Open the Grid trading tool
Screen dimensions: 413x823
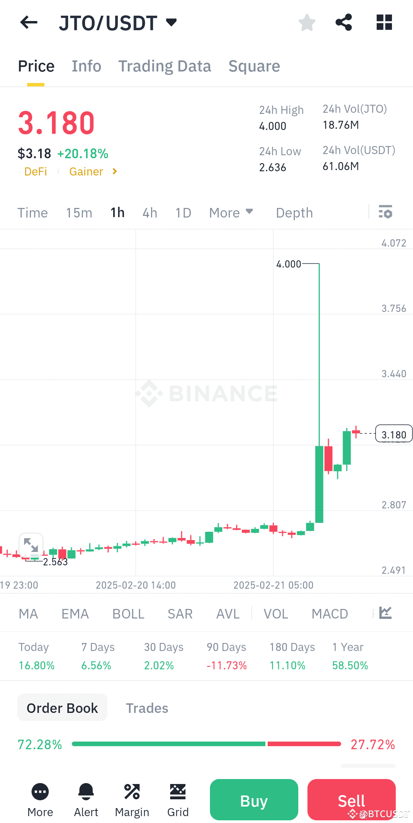177,799
